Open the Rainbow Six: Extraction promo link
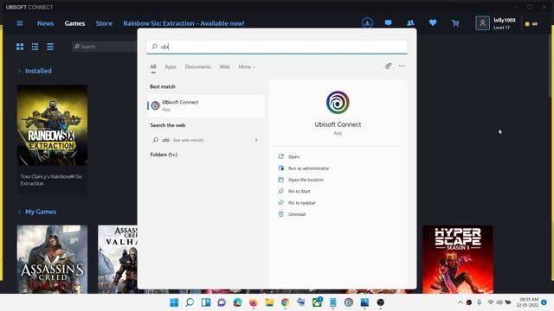Screen dimensions: 554x311 coord(184,23)
